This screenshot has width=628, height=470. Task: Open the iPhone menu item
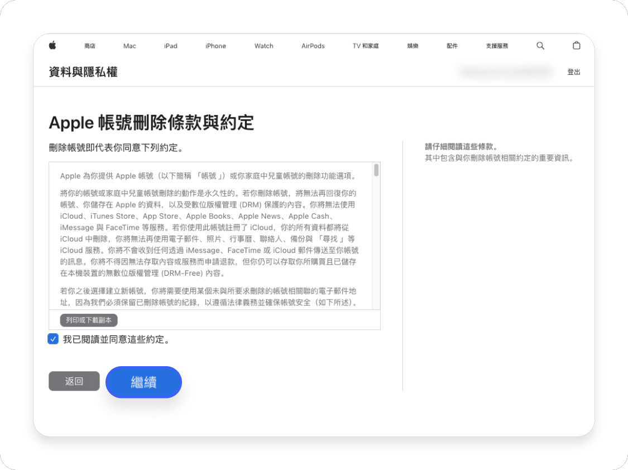click(x=215, y=46)
